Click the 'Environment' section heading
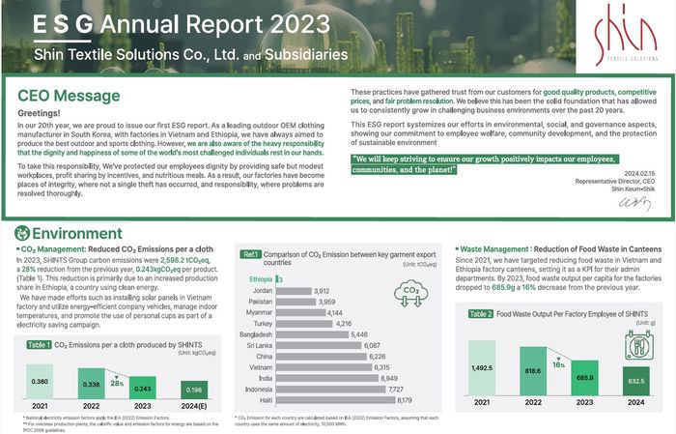The height and width of the screenshot is (434, 676). click(77, 233)
